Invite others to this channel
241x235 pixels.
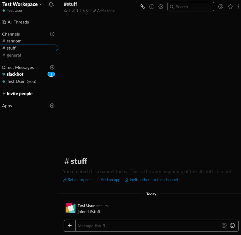tap(151, 180)
